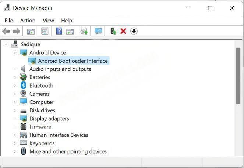Select Audio inputs and outputs label
Viewport: 244px width, 168px height.
[60, 69]
